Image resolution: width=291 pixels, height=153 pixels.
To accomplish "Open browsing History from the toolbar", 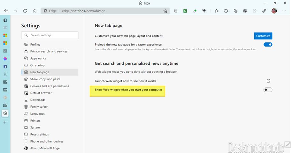I will (226, 11).
